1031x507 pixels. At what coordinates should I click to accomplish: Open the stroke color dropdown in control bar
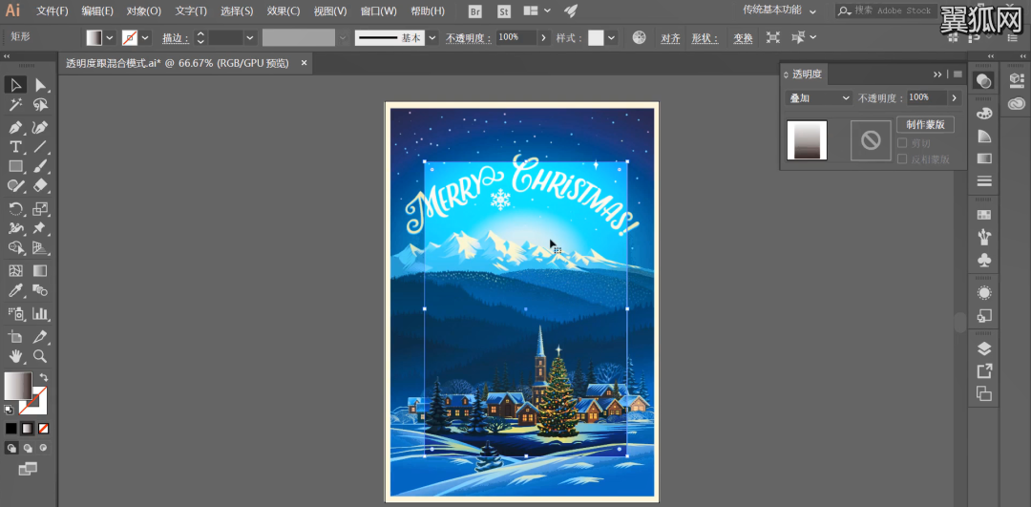pos(145,38)
